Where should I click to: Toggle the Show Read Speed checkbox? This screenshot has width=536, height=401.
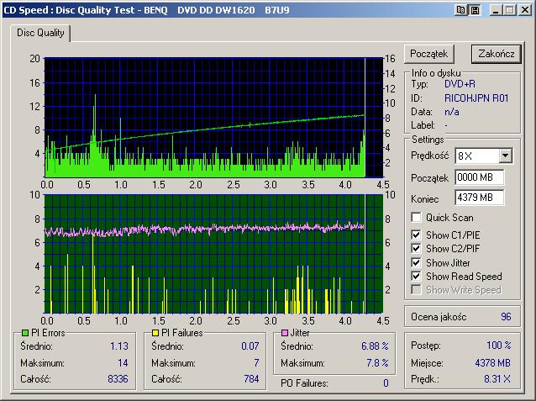click(x=416, y=276)
